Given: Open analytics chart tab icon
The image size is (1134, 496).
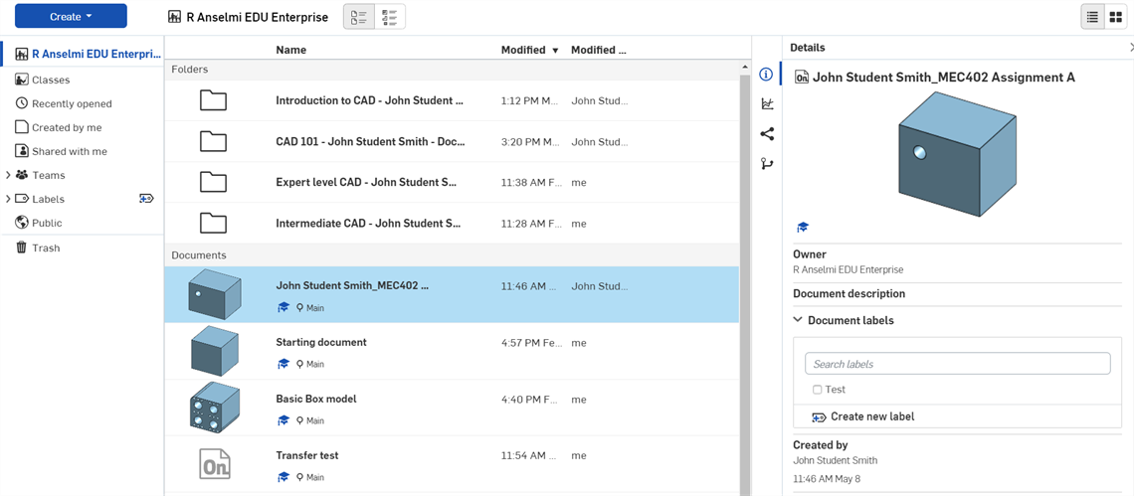Looking at the screenshot, I should [x=767, y=104].
